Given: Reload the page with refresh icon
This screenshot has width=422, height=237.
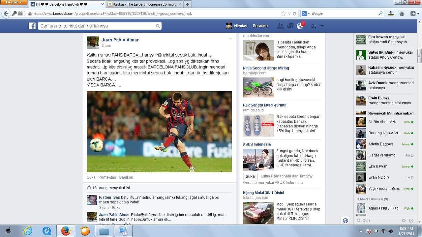Looking at the screenshot, I should point(295,13).
